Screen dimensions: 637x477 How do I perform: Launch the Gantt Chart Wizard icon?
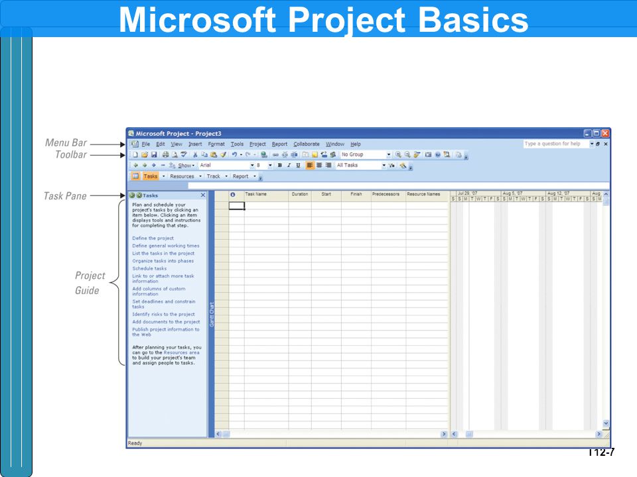point(403,166)
